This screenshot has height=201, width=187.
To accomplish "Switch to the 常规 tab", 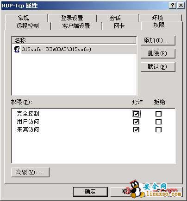I will 26,18.
